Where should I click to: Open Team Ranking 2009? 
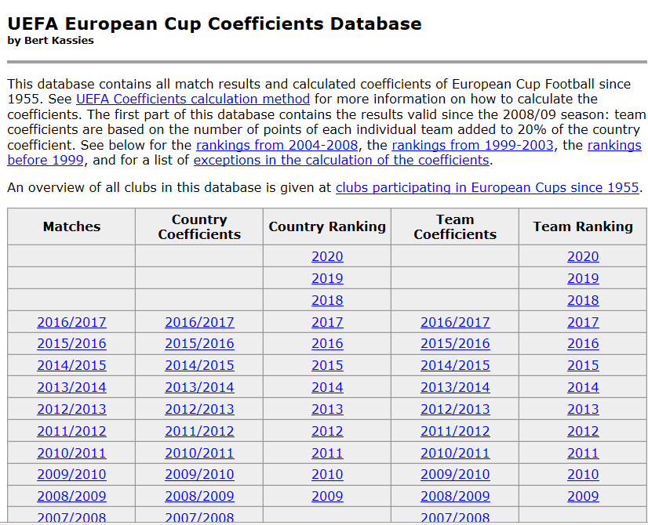pos(583,496)
